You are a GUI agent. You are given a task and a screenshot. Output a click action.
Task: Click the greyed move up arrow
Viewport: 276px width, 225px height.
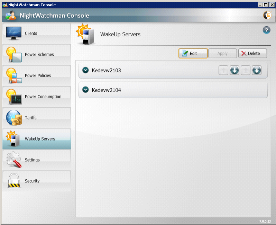point(223,71)
